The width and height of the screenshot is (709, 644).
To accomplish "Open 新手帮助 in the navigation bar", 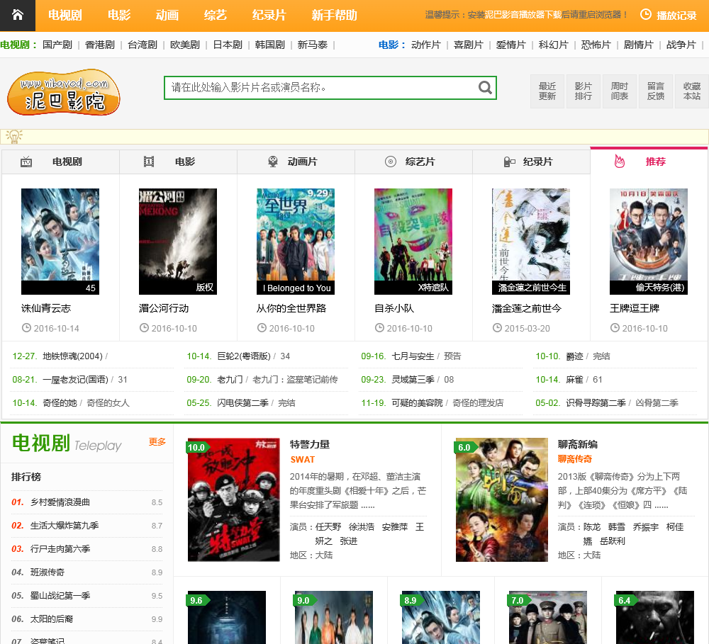I will click(334, 16).
